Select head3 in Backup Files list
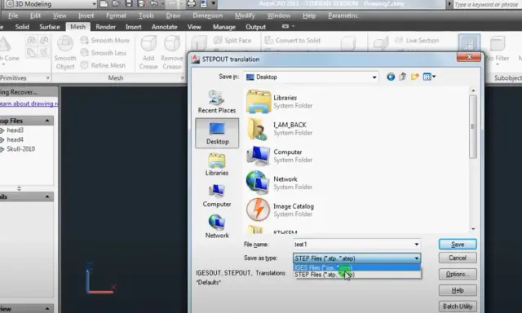The height and width of the screenshot is (313, 522). tap(15, 130)
